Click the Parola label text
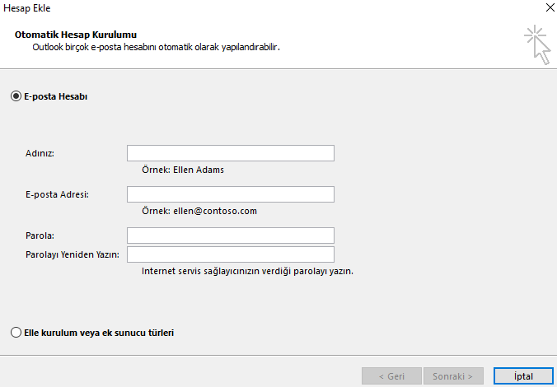This screenshot has height=387, width=557. (40, 237)
